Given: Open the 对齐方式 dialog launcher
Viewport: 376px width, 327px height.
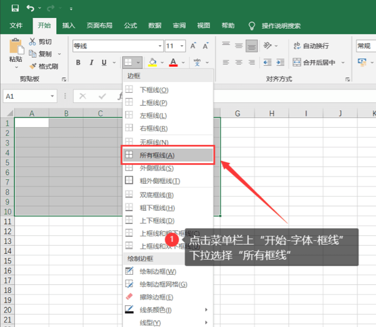Looking at the screenshot, I should coord(347,79).
